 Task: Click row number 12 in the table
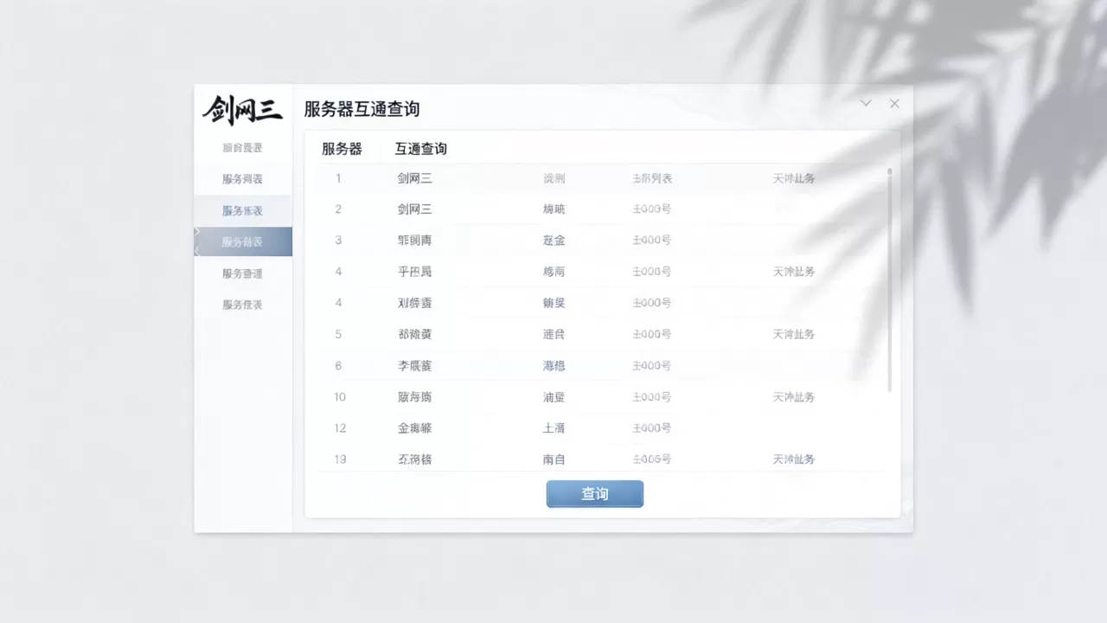340,427
